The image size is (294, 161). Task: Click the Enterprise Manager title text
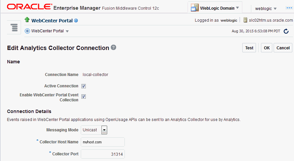77,8
